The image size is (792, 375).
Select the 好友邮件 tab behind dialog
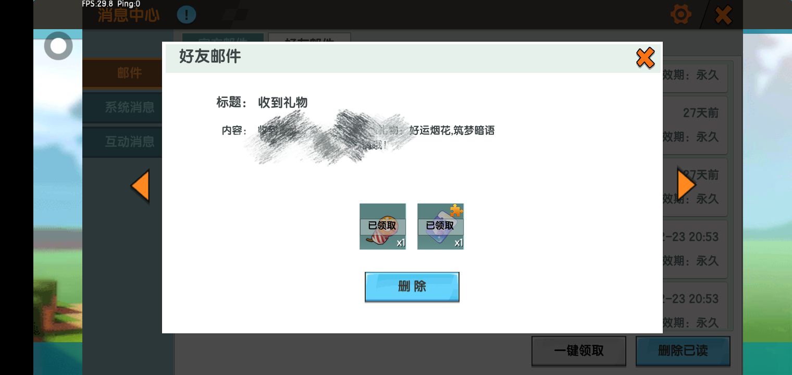[x=310, y=37]
